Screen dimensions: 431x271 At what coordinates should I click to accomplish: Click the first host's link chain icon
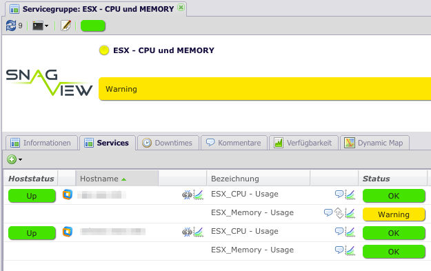tap(187, 195)
